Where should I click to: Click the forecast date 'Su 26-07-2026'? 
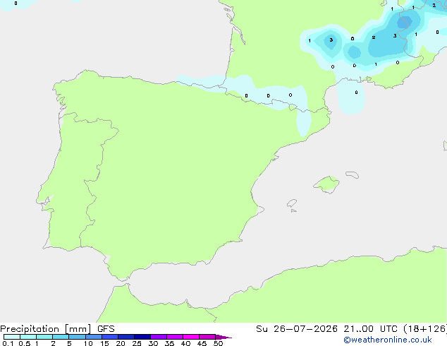pyautogui.click(x=297, y=329)
